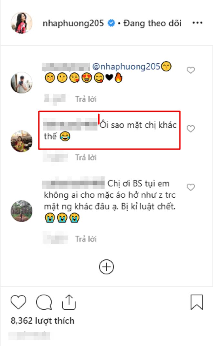Image resolution: width=213 pixels, height=346 pixels.
Task: Like the 'Ôi sao mặt chị khác thế' comment
Action: (x=191, y=129)
